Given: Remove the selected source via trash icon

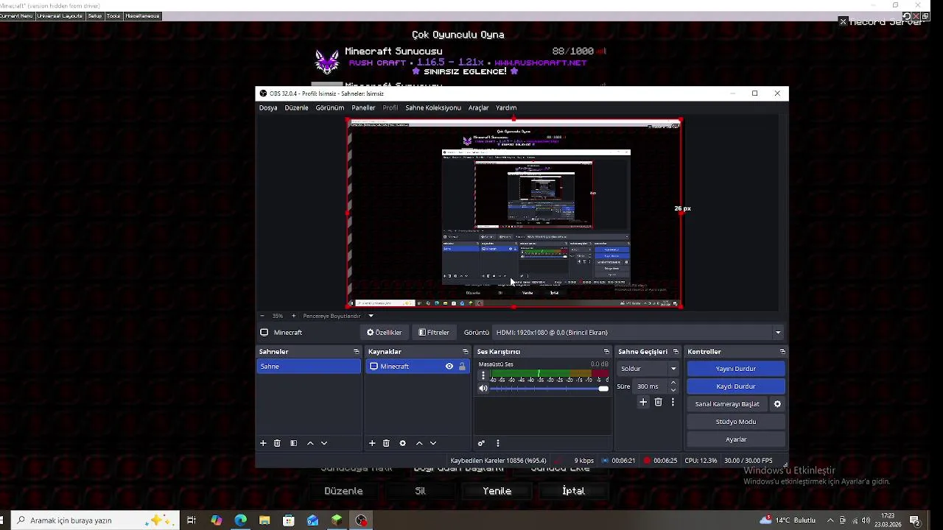Looking at the screenshot, I should coord(386,443).
